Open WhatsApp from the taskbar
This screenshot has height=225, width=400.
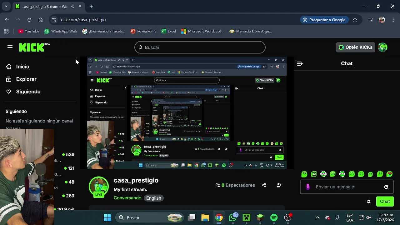233,217
